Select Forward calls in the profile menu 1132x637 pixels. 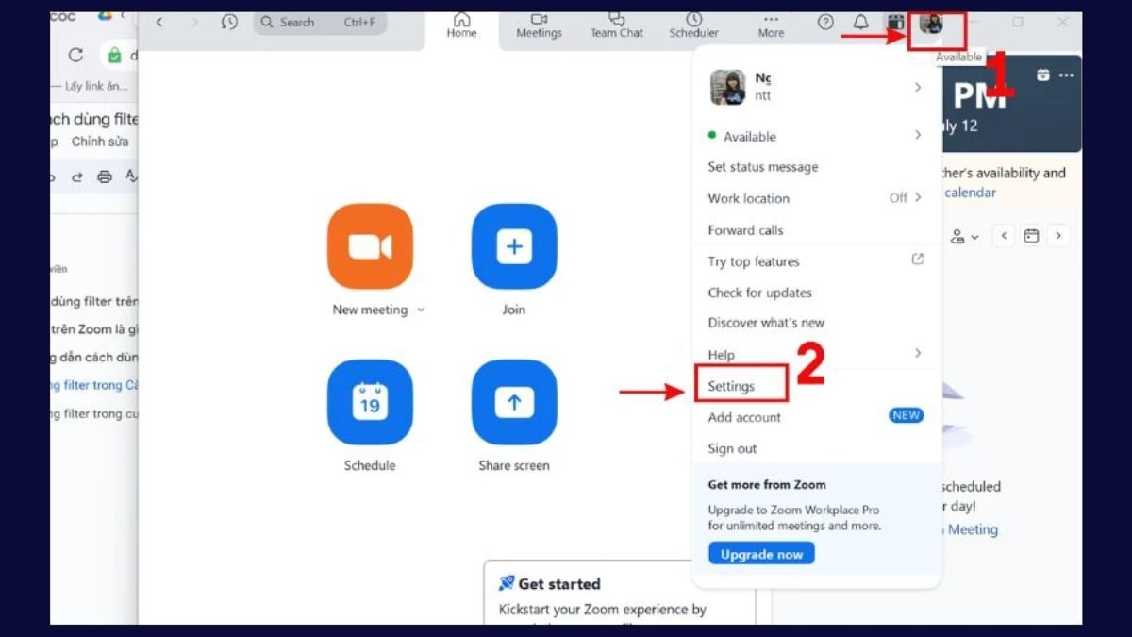745,230
